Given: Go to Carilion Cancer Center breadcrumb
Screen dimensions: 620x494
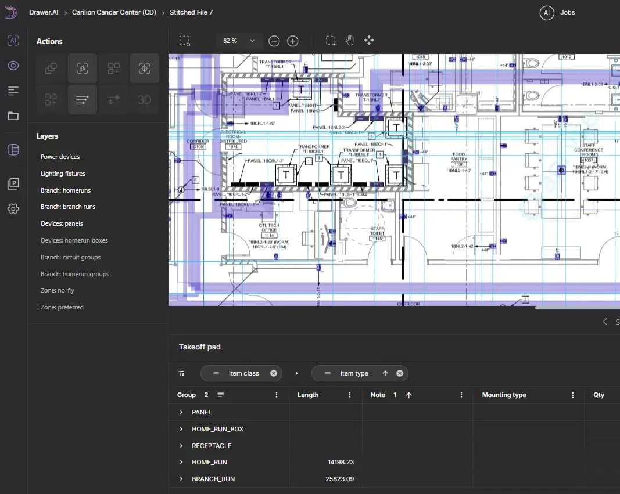Looking at the screenshot, I should 114,12.
